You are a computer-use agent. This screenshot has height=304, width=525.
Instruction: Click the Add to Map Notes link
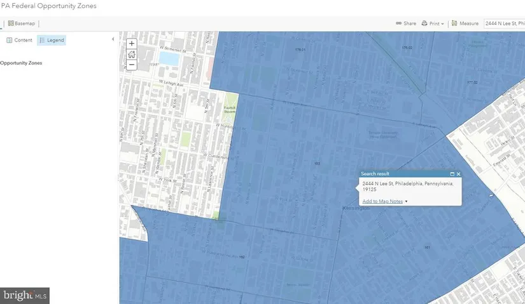click(382, 201)
